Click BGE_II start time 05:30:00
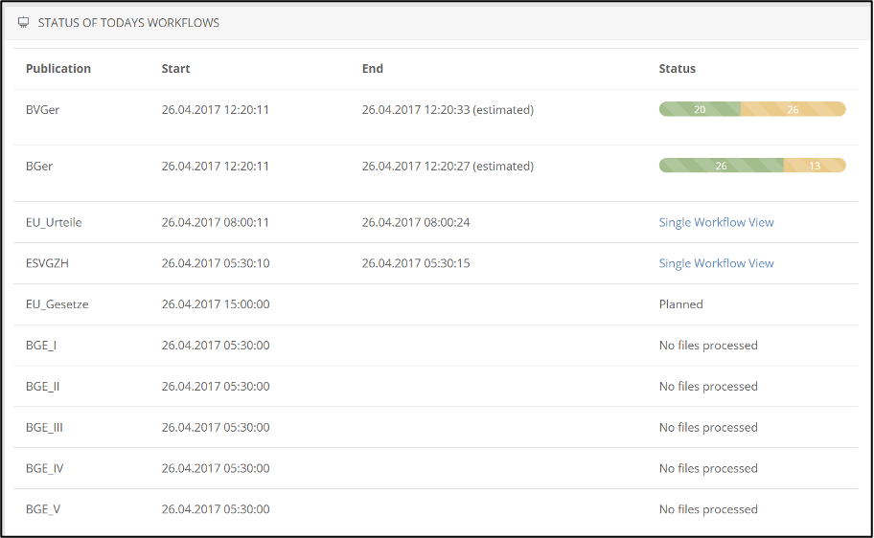The width and height of the screenshot is (874, 538). coord(216,387)
